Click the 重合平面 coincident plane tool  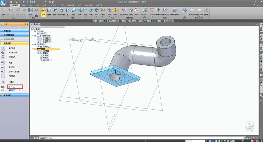192,12
